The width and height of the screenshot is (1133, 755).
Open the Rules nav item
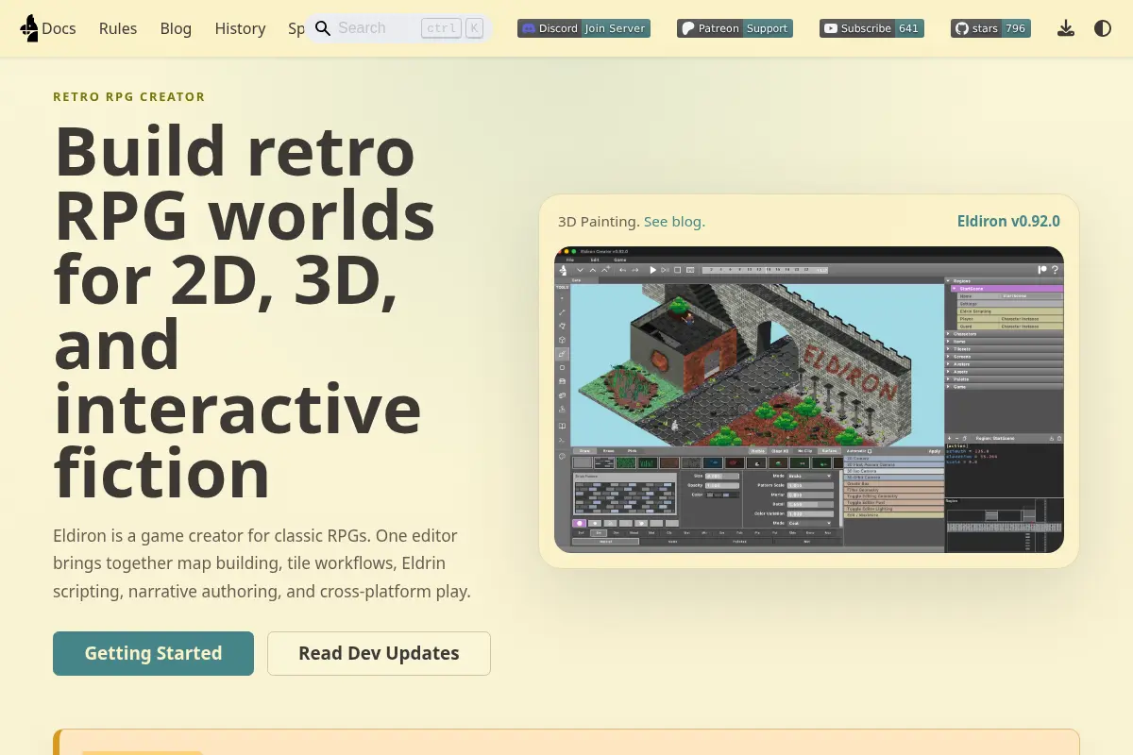[118, 28]
